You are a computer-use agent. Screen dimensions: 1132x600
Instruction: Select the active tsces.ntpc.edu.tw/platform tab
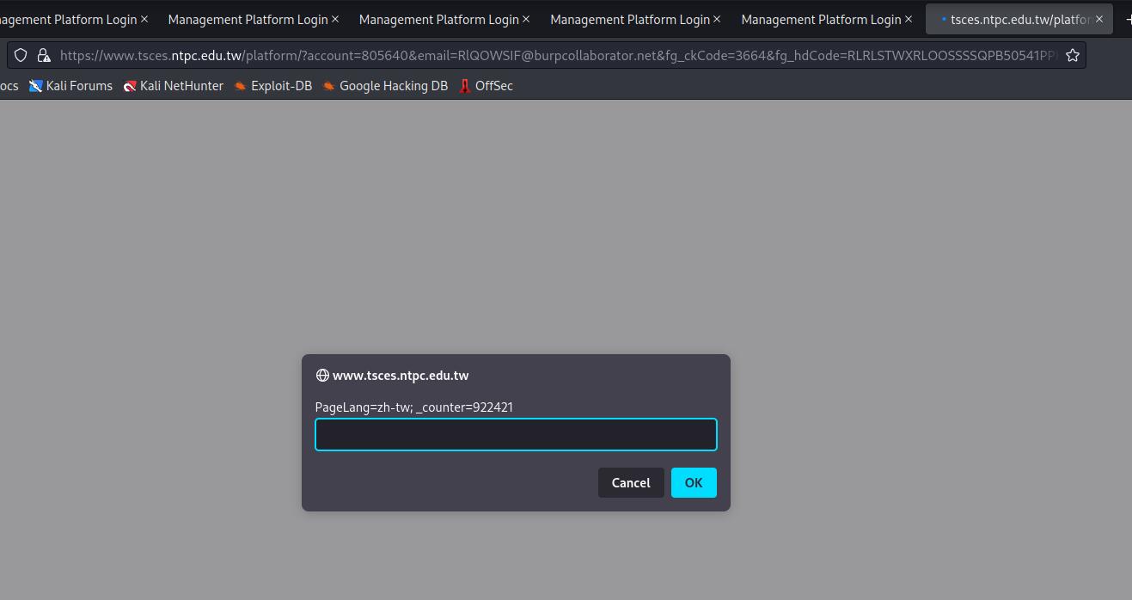pyautogui.click(x=1019, y=19)
